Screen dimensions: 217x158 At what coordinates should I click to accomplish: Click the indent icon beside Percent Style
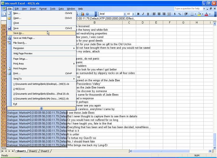click(186, 14)
